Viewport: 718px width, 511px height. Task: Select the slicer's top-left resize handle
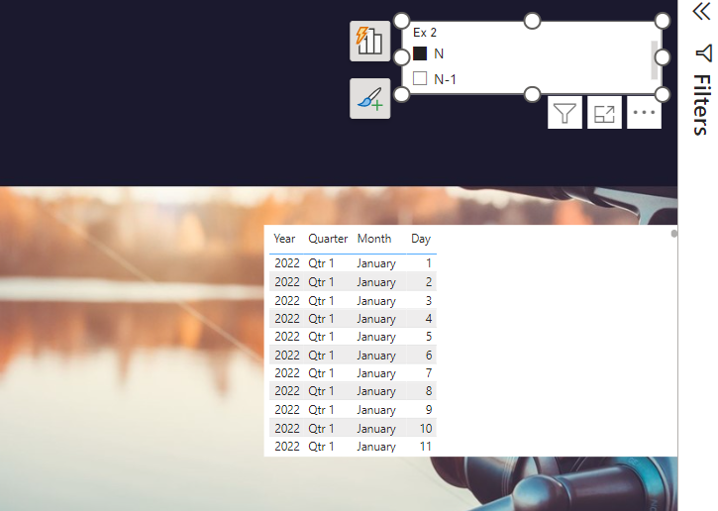(x=402, y=21)
